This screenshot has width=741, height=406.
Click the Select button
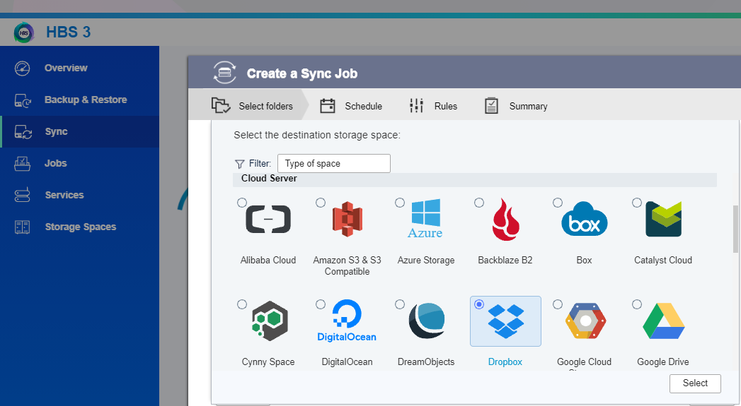pos(695,383)
